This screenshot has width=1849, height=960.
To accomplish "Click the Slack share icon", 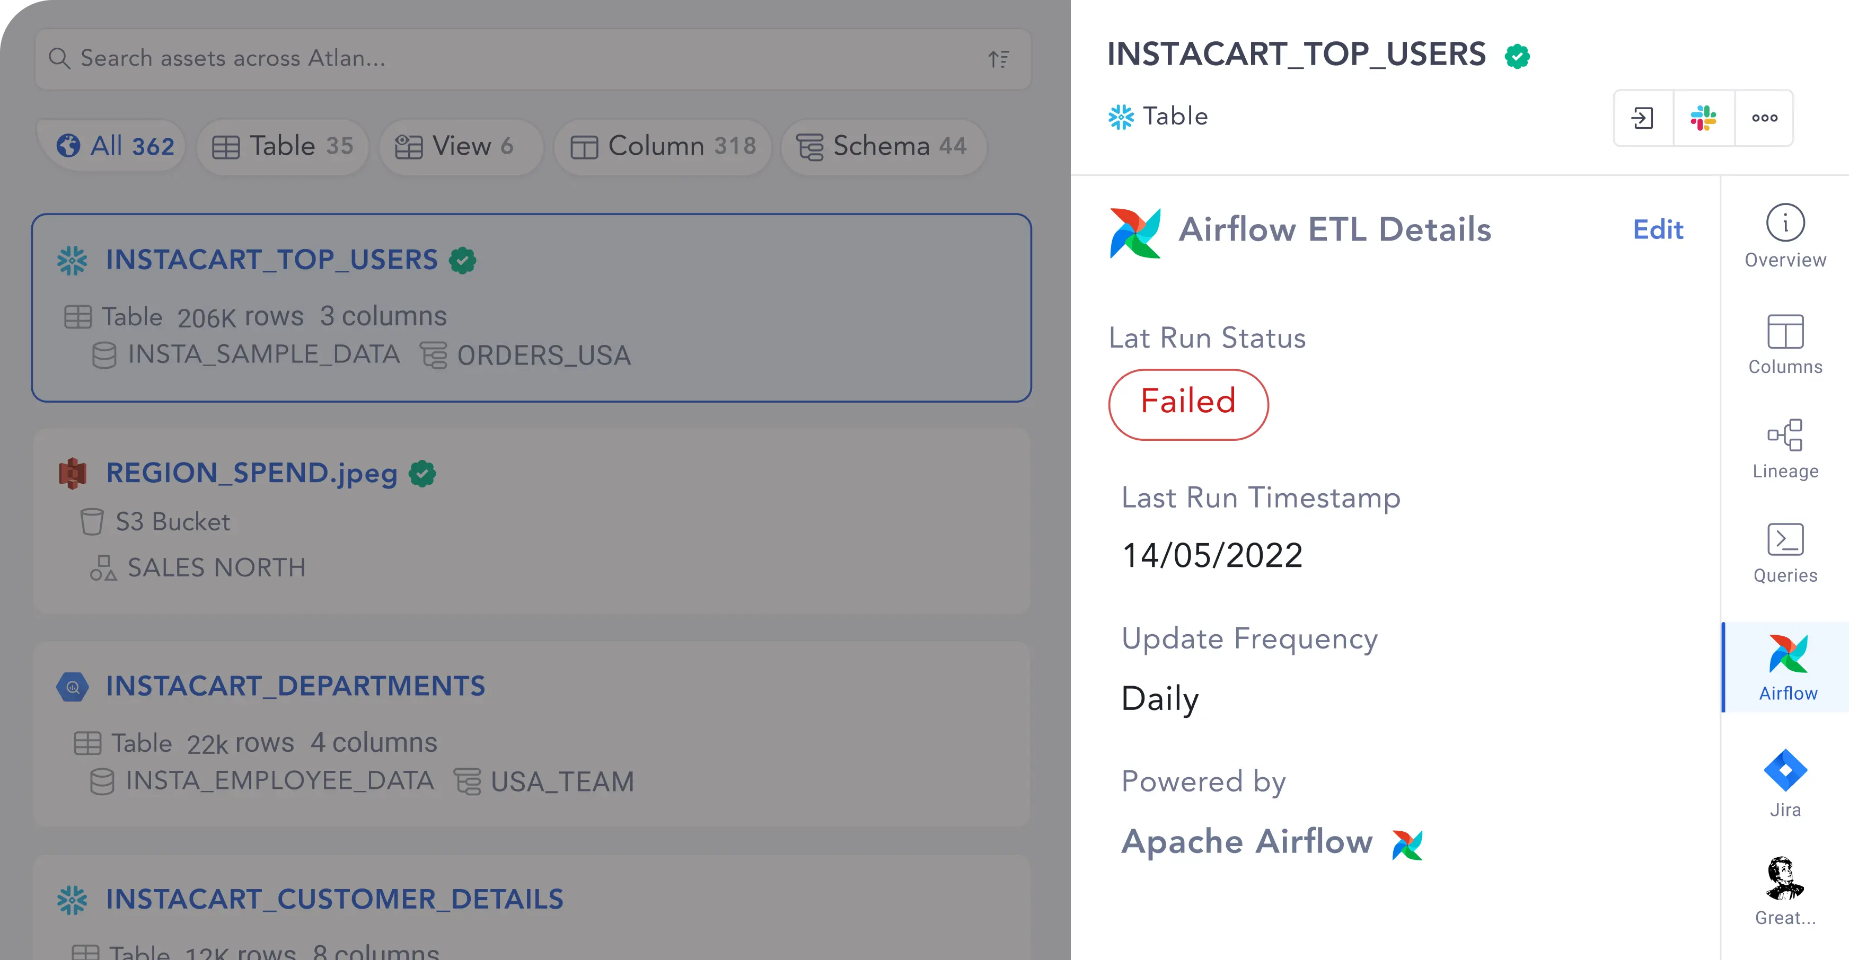I will (1703, 118).
